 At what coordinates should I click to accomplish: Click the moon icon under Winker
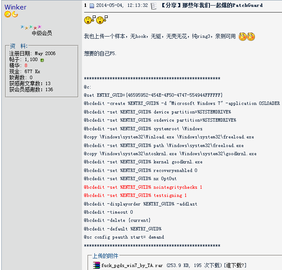(x=15, y=14)
